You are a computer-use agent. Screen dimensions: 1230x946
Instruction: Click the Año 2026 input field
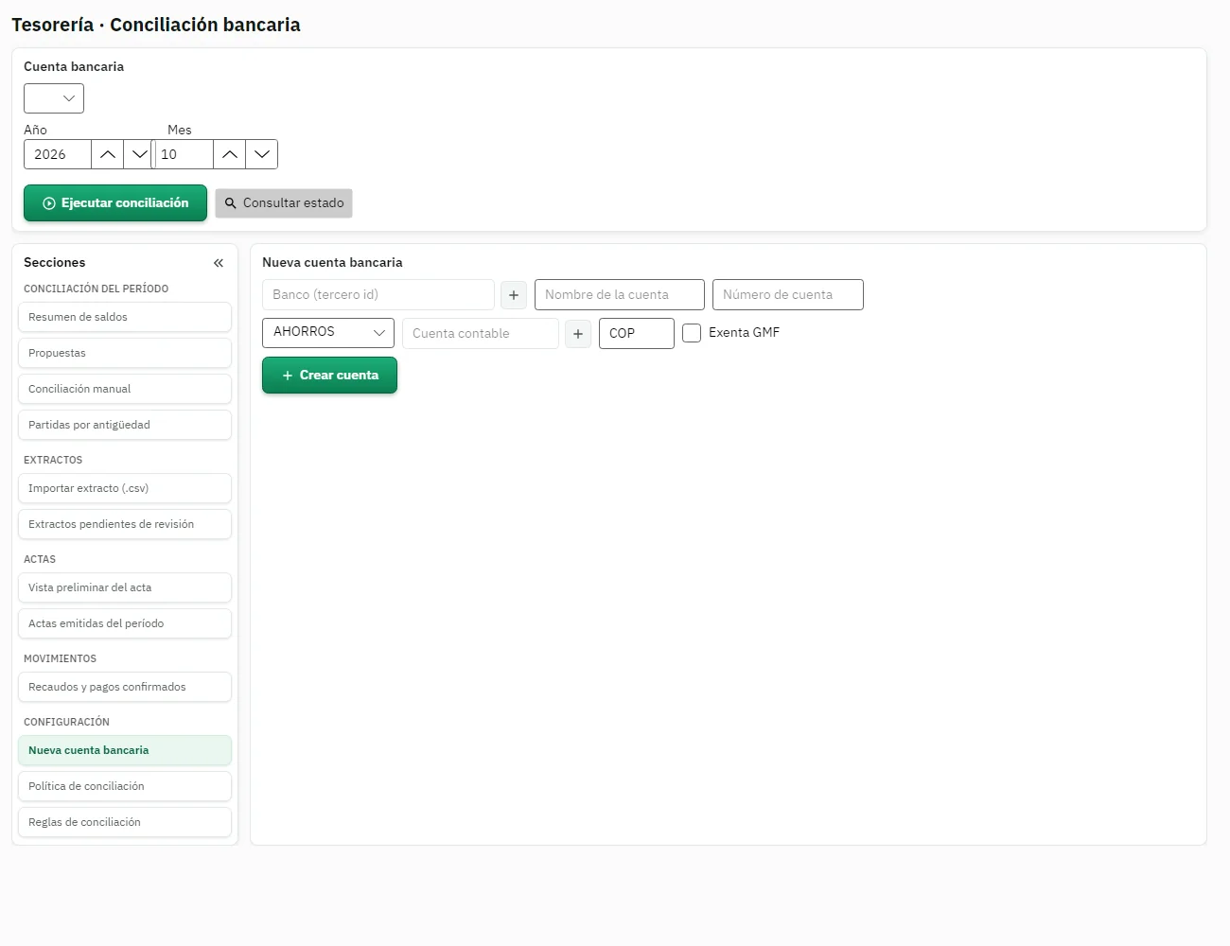(58, 154)
